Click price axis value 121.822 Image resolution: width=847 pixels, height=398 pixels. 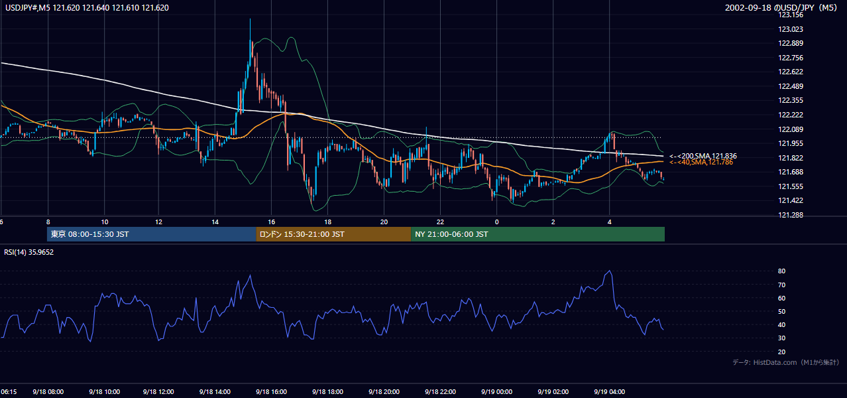(791, 158)
